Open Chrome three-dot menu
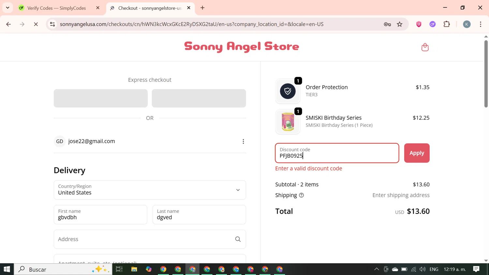 [x=481, y=24]
